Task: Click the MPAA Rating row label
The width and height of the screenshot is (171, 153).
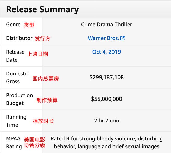Action: (14, 142)
